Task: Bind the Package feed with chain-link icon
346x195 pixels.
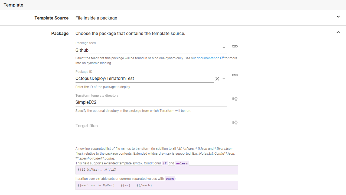Action: (x=235, y=46)
